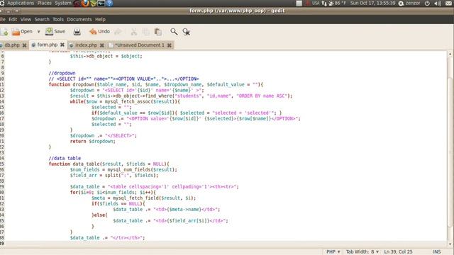The width and height of the screenshot is (454, 255).
Task: Click the volume speaker icon
Action: point(438,4)
